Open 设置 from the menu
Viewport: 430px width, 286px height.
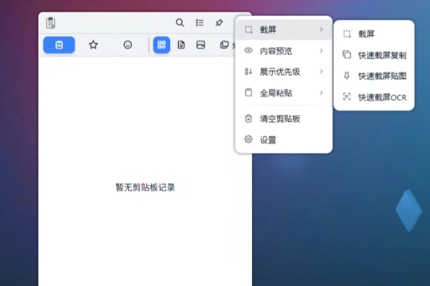tap(284, 140)
